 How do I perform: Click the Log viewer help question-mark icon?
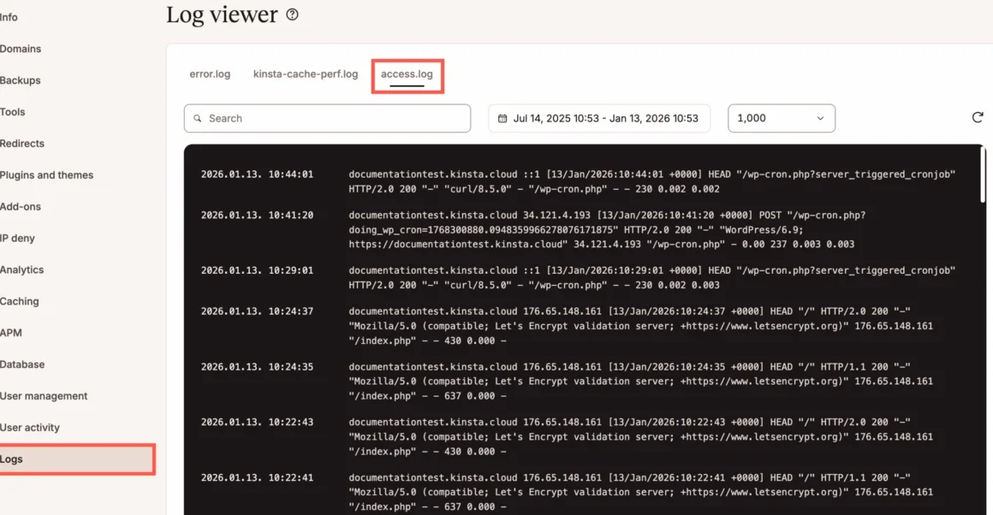point(292,14)
